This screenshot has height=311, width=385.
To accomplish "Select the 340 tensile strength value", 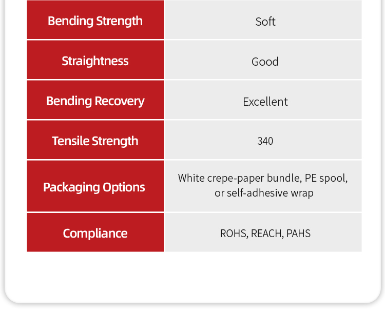I will click(x=265, y=141).
